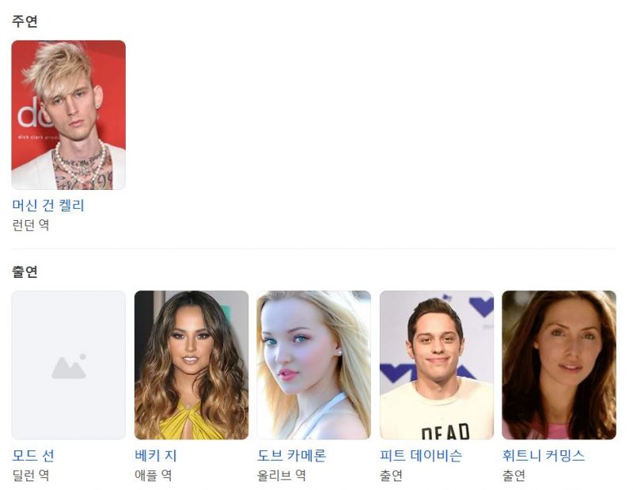Open the 머신 건 켈리 name link
Viewport: 633px width, 490px height.
[x=48, y=205]
